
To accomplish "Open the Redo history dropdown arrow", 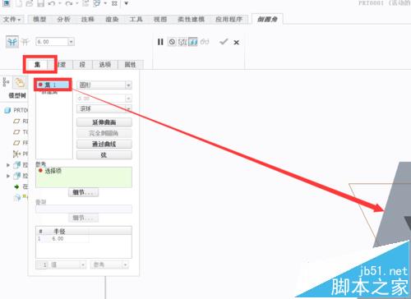I will pyautogui.click(x=76, y=3).
